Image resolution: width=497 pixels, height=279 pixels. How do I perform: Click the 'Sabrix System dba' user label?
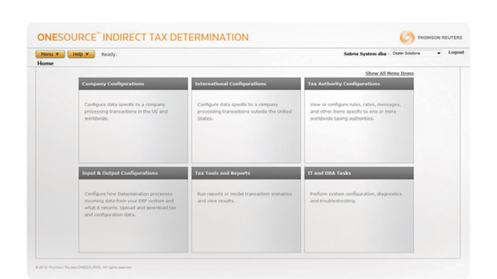[365, 54]
